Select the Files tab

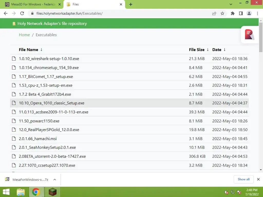(94, 4)
